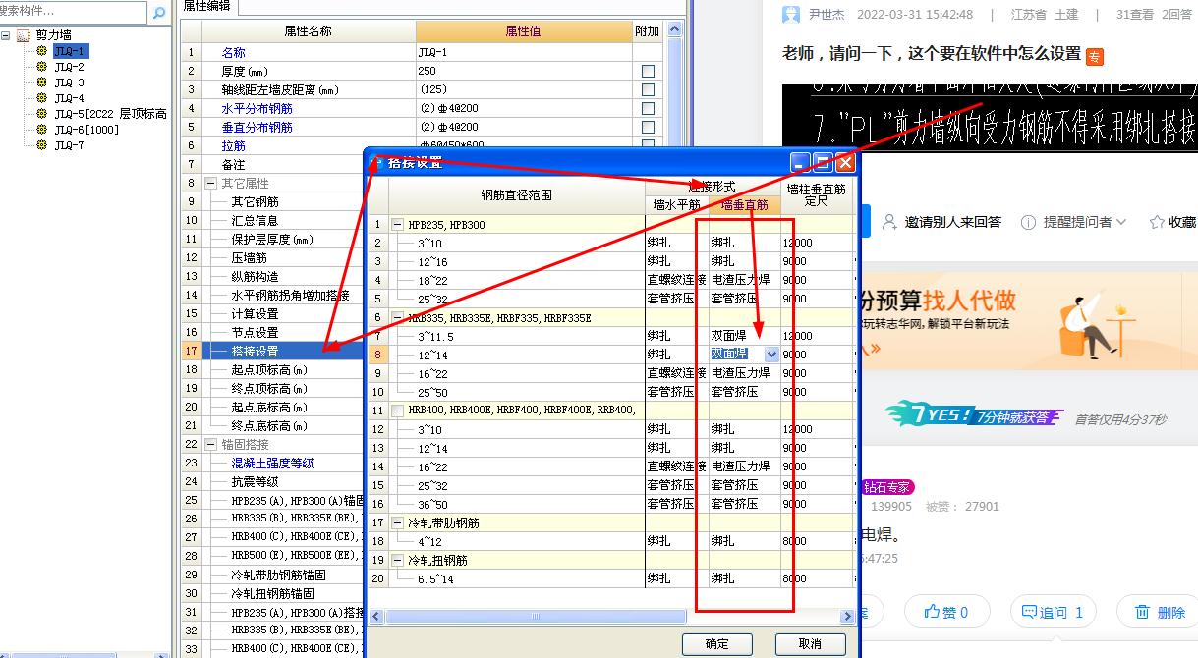Tick the 附加 checkbox for 厚度(mm)
Screen dimensions: 1198x658
(648, 72)
